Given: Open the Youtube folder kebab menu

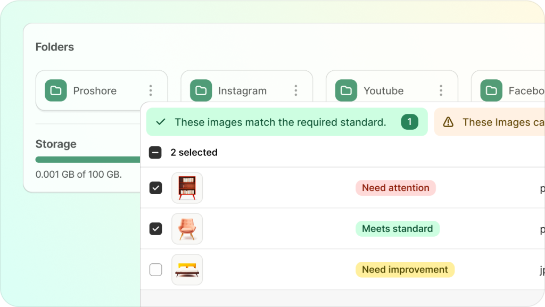Looking at the screenshot, I should pos(441,90).
